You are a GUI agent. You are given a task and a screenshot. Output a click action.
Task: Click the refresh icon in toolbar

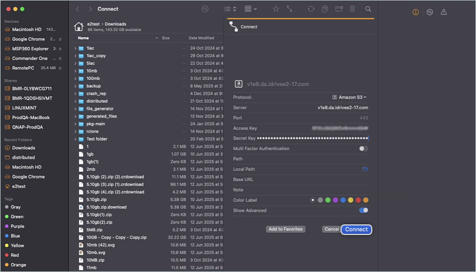[311, 9]
